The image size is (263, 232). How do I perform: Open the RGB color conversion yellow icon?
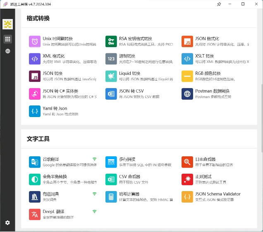coord(187,76)
